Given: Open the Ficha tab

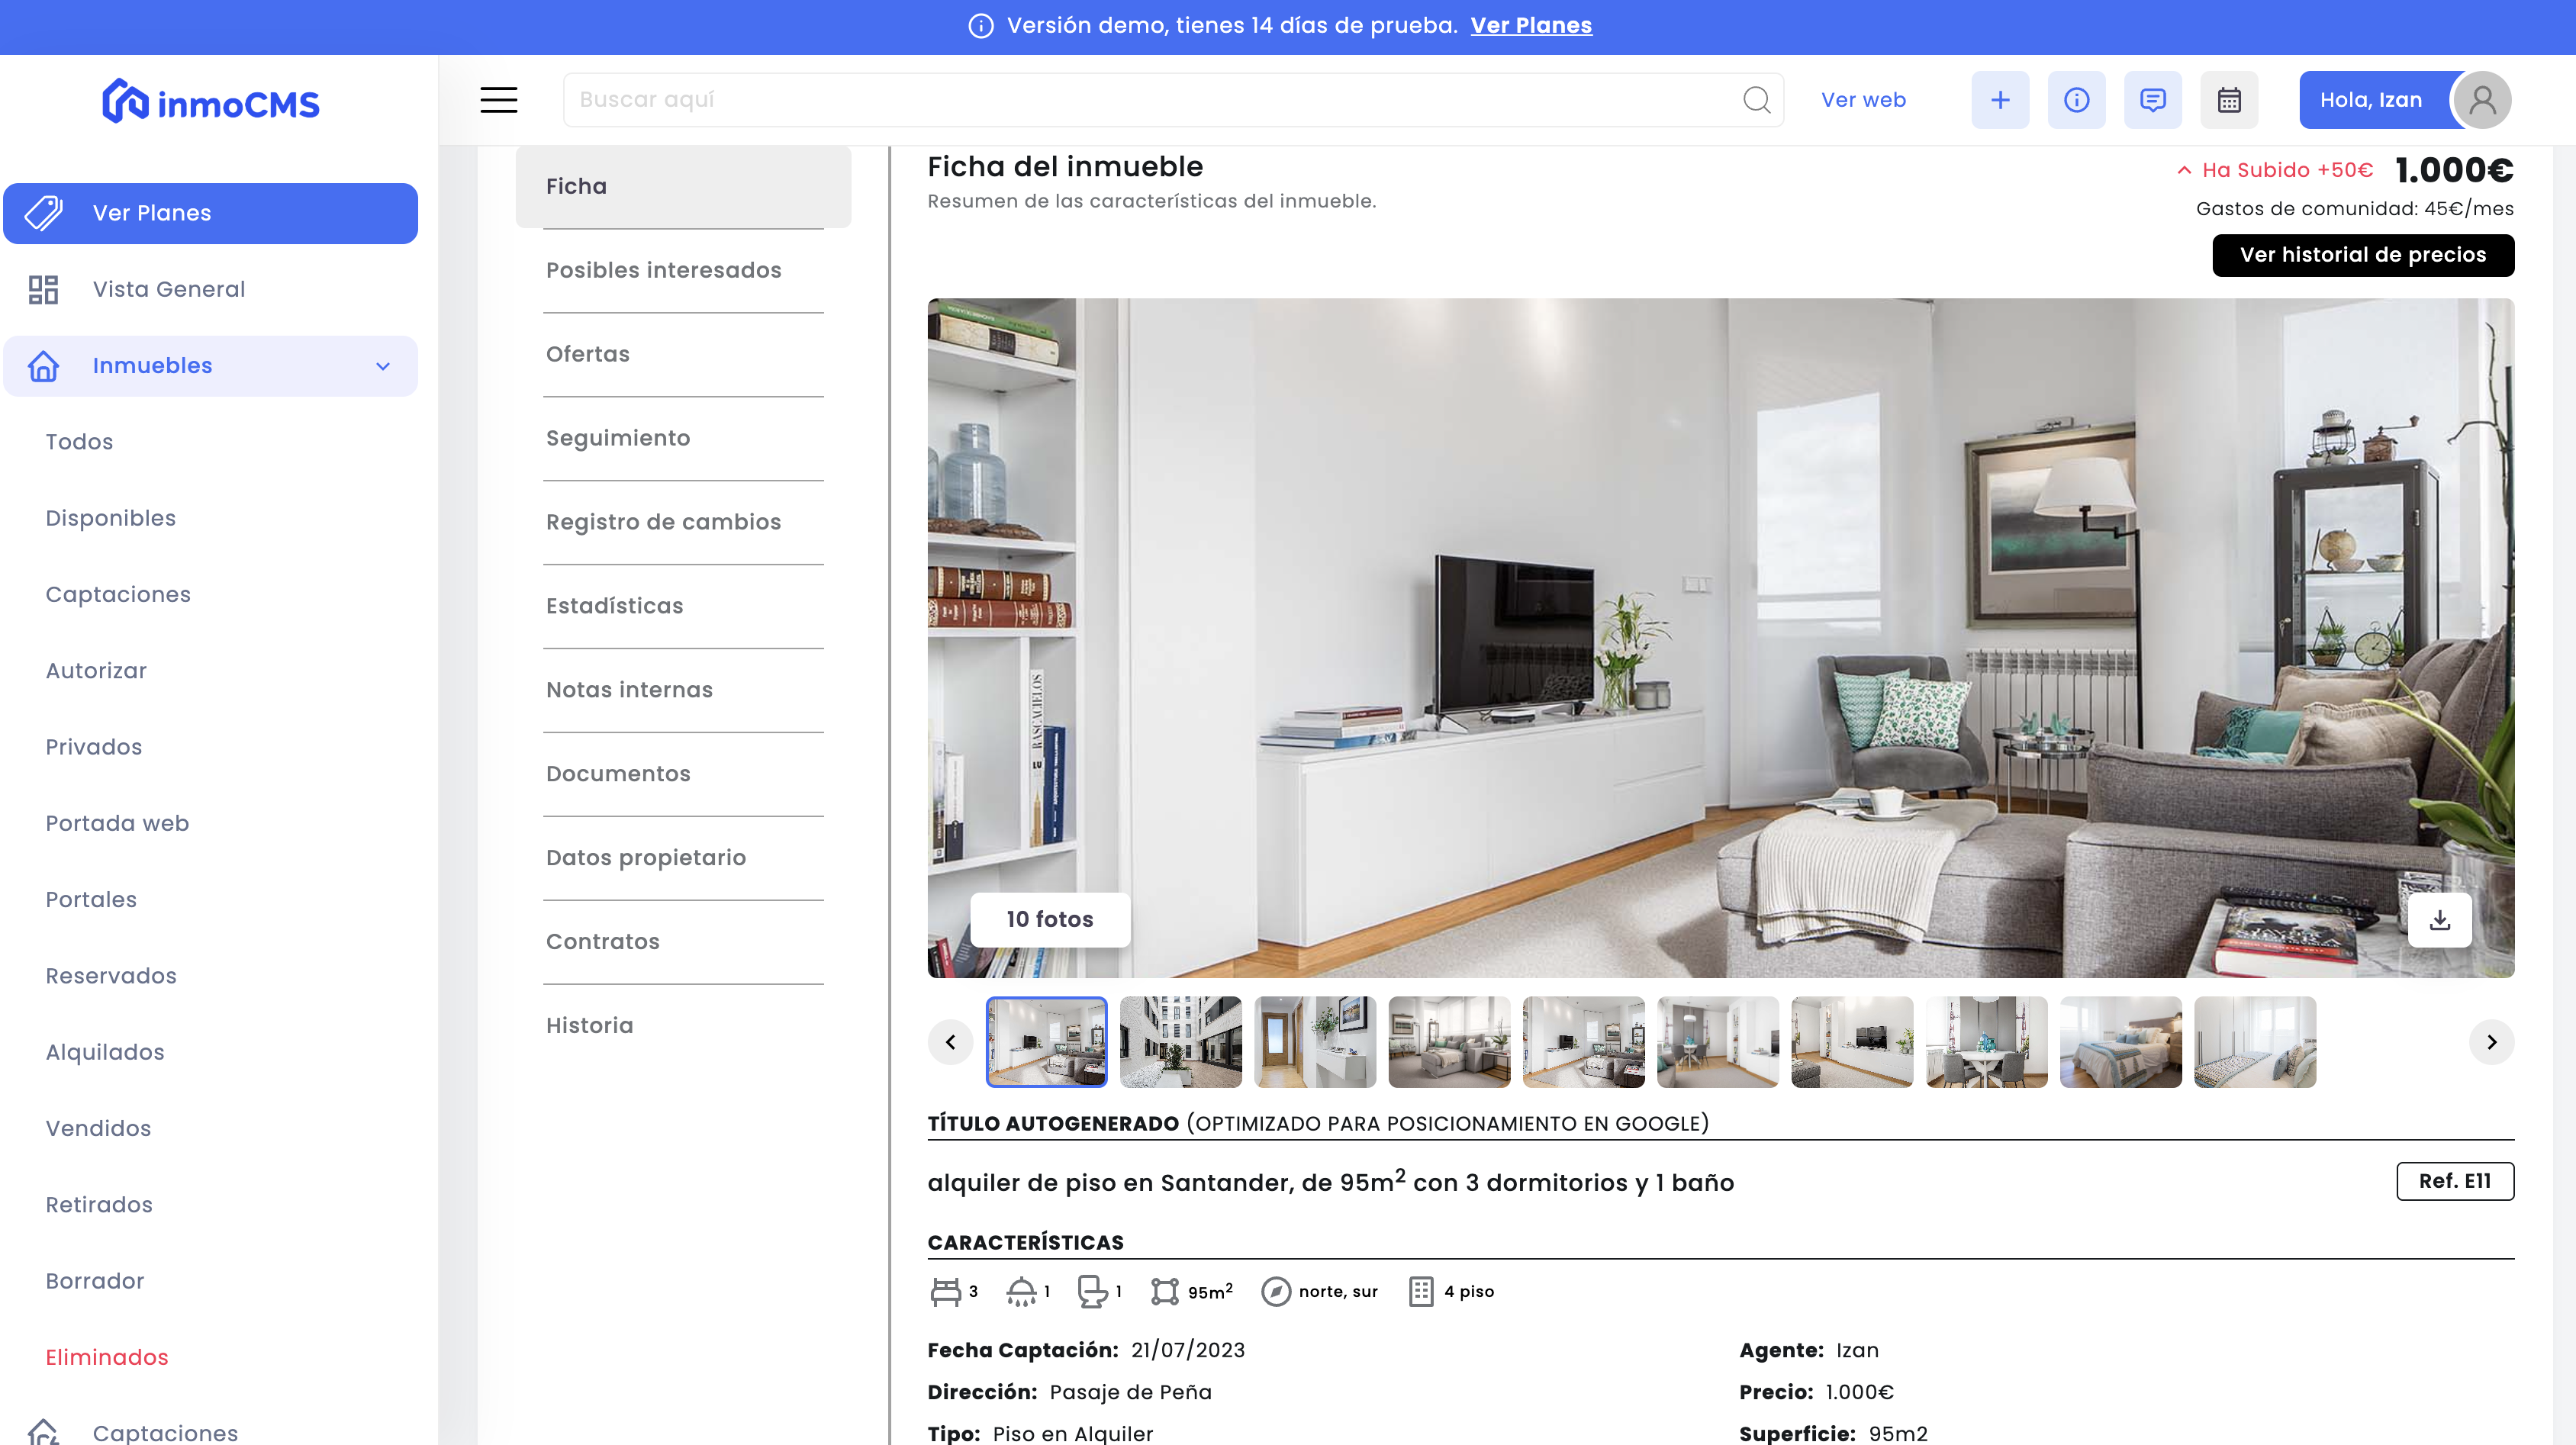Looking at the screenshot, I should 683,187.
